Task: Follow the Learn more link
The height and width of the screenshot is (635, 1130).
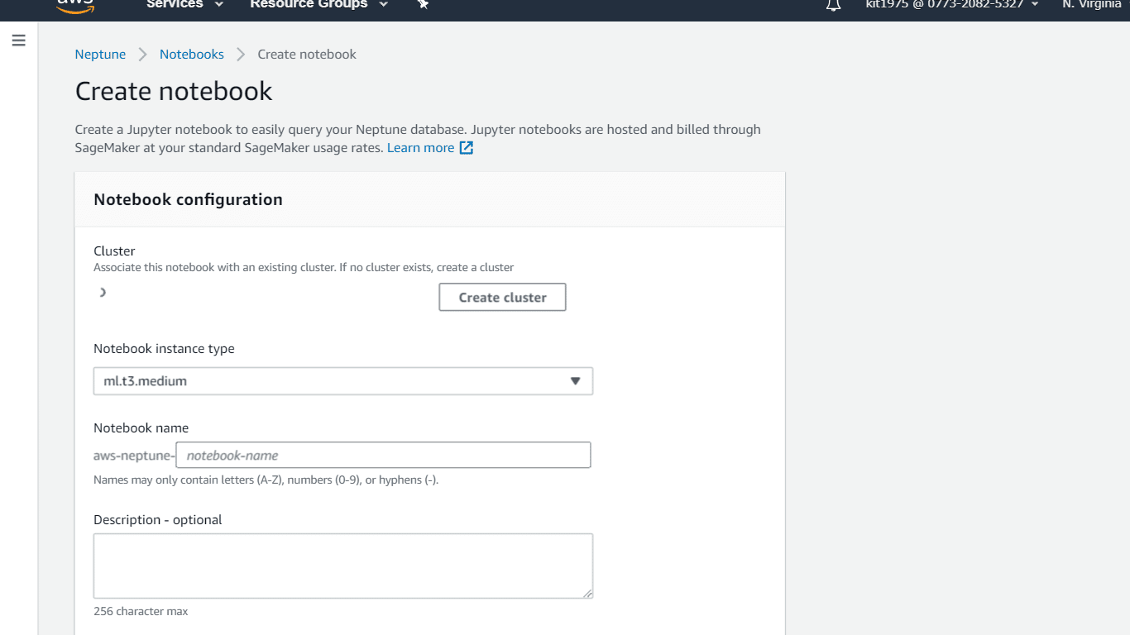Action: [421, 147]
